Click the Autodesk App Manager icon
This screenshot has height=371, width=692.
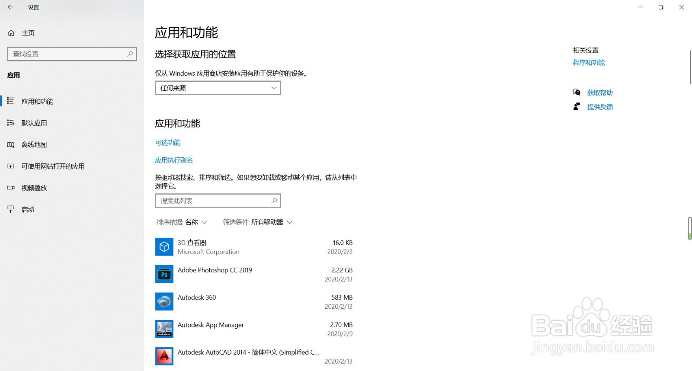164,329
